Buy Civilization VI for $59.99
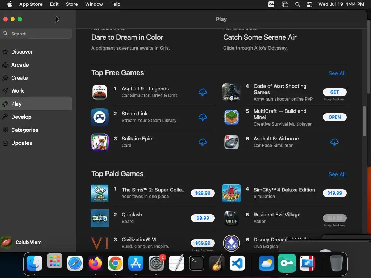The image size is (371, 278). tap(203, 243)
